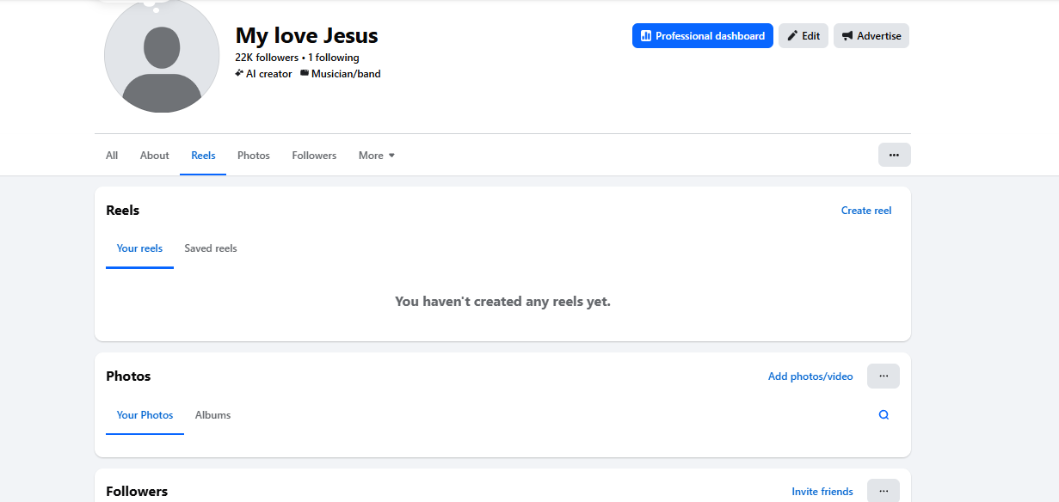Image resolution: width=1059 pixels, height=502 pixels.
Task: Expand the More dropdown tab
Action: [377, 156]
